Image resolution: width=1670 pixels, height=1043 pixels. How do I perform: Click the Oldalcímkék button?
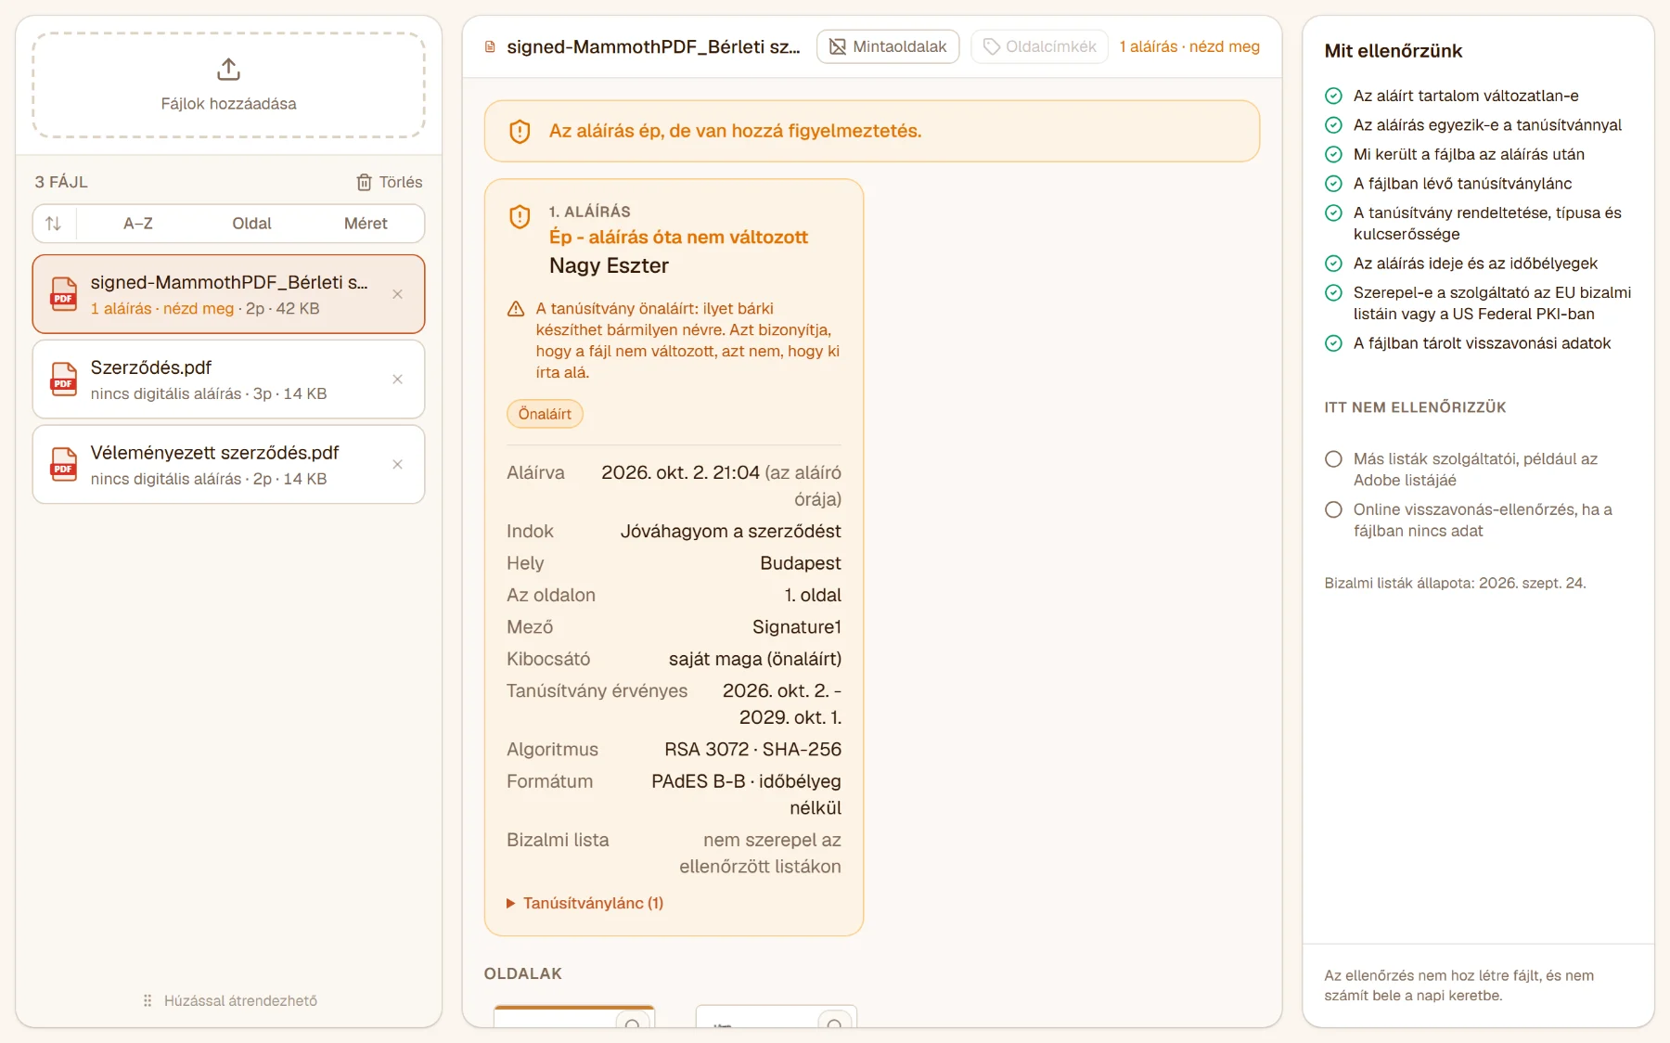point(1039,46)
